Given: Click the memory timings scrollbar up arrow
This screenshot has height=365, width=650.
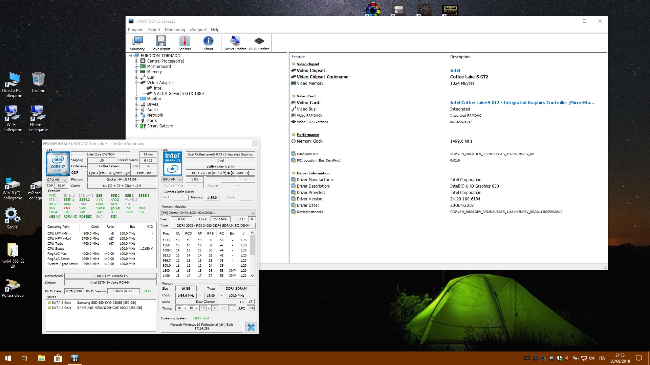Looking at the screenshot, I should pos(252,233).
